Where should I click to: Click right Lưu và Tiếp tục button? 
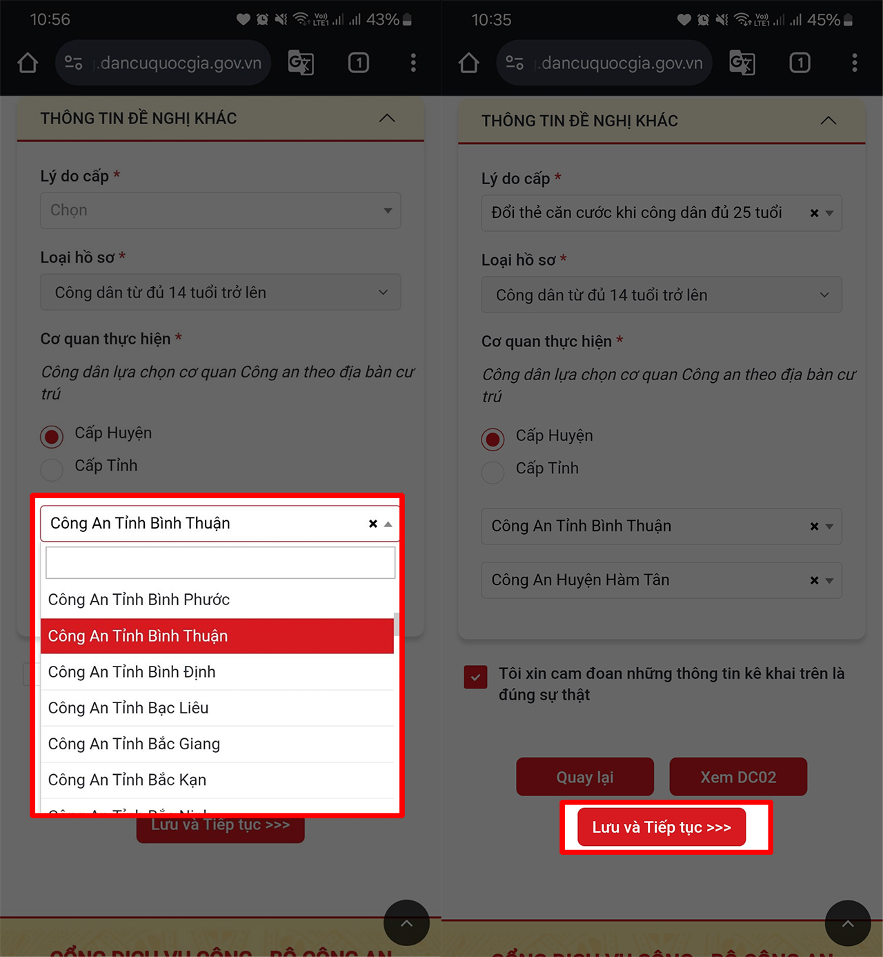click(x=662, y=827)
